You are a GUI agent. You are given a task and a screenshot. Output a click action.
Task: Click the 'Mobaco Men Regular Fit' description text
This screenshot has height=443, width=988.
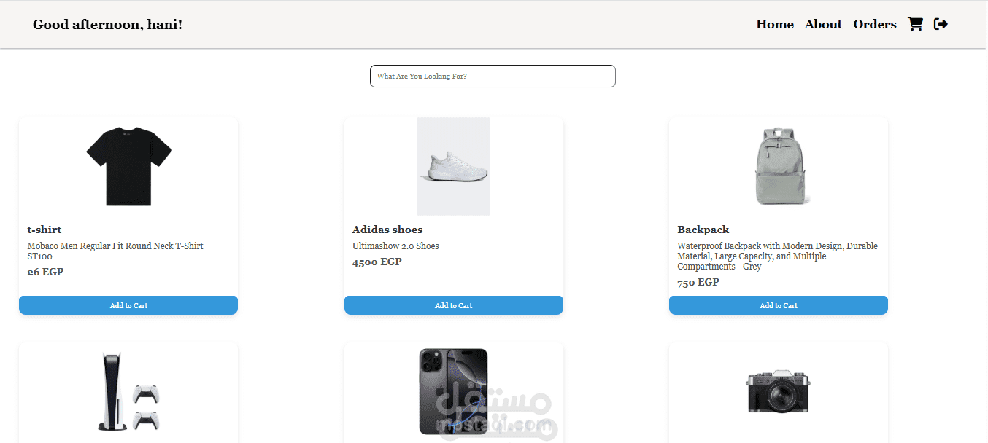point(115,251)
